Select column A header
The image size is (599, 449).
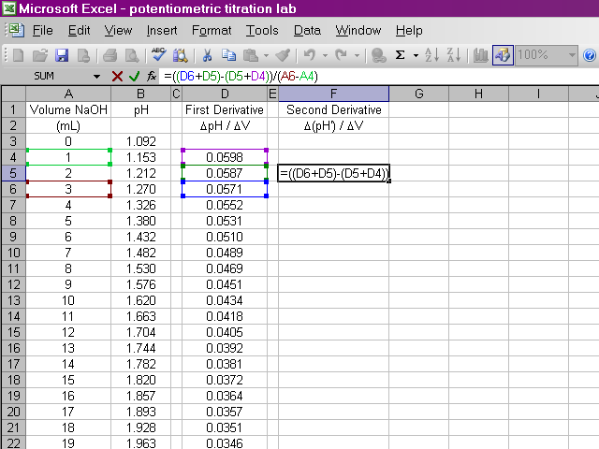point(68,94)
